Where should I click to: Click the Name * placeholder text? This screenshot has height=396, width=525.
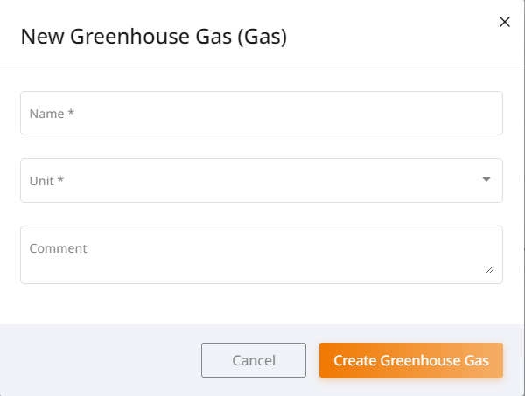click(x=50, y=114)
